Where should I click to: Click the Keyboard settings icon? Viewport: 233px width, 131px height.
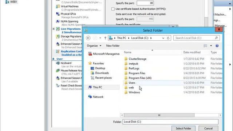click(58, 63)
